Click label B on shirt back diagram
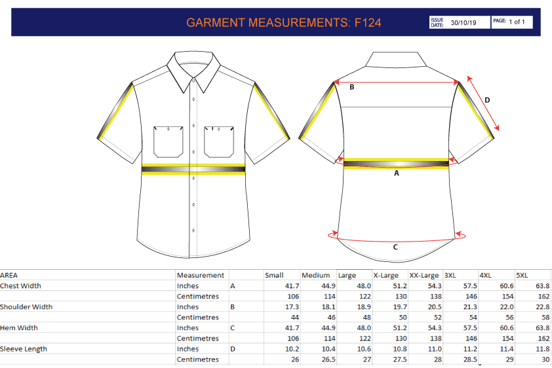The image size is (552, 368). (x=351, y=87)
